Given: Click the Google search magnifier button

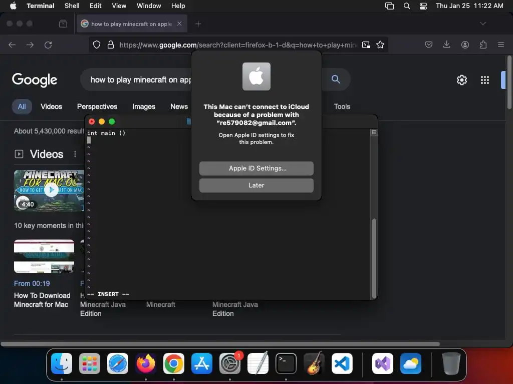Looking at the screenshot, I should (336, 79).
